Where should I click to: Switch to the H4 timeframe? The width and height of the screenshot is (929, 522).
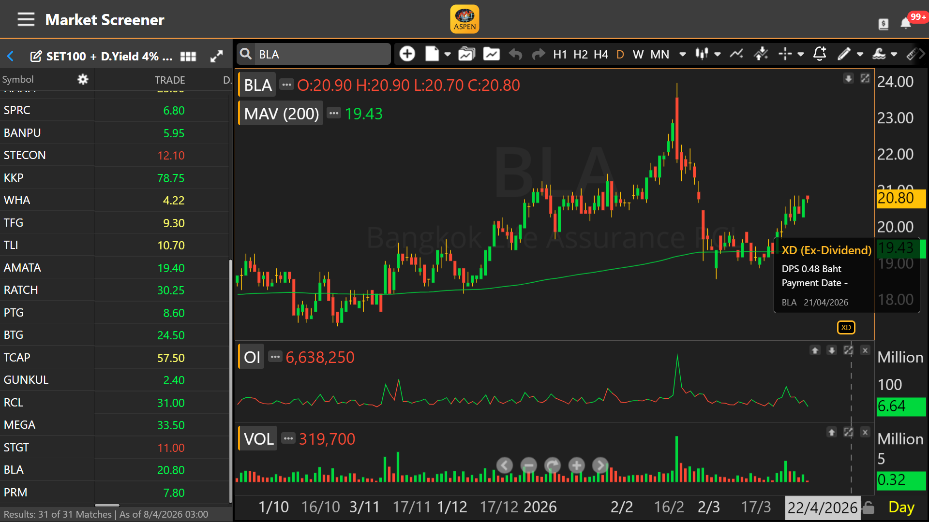click(600, 54)
